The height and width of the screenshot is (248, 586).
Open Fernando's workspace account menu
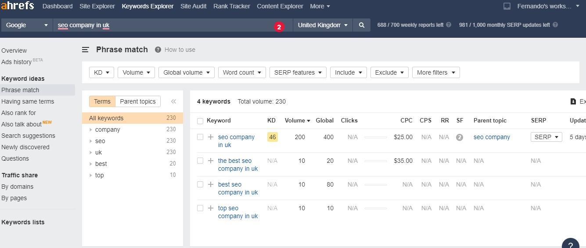tap(548, 6)
